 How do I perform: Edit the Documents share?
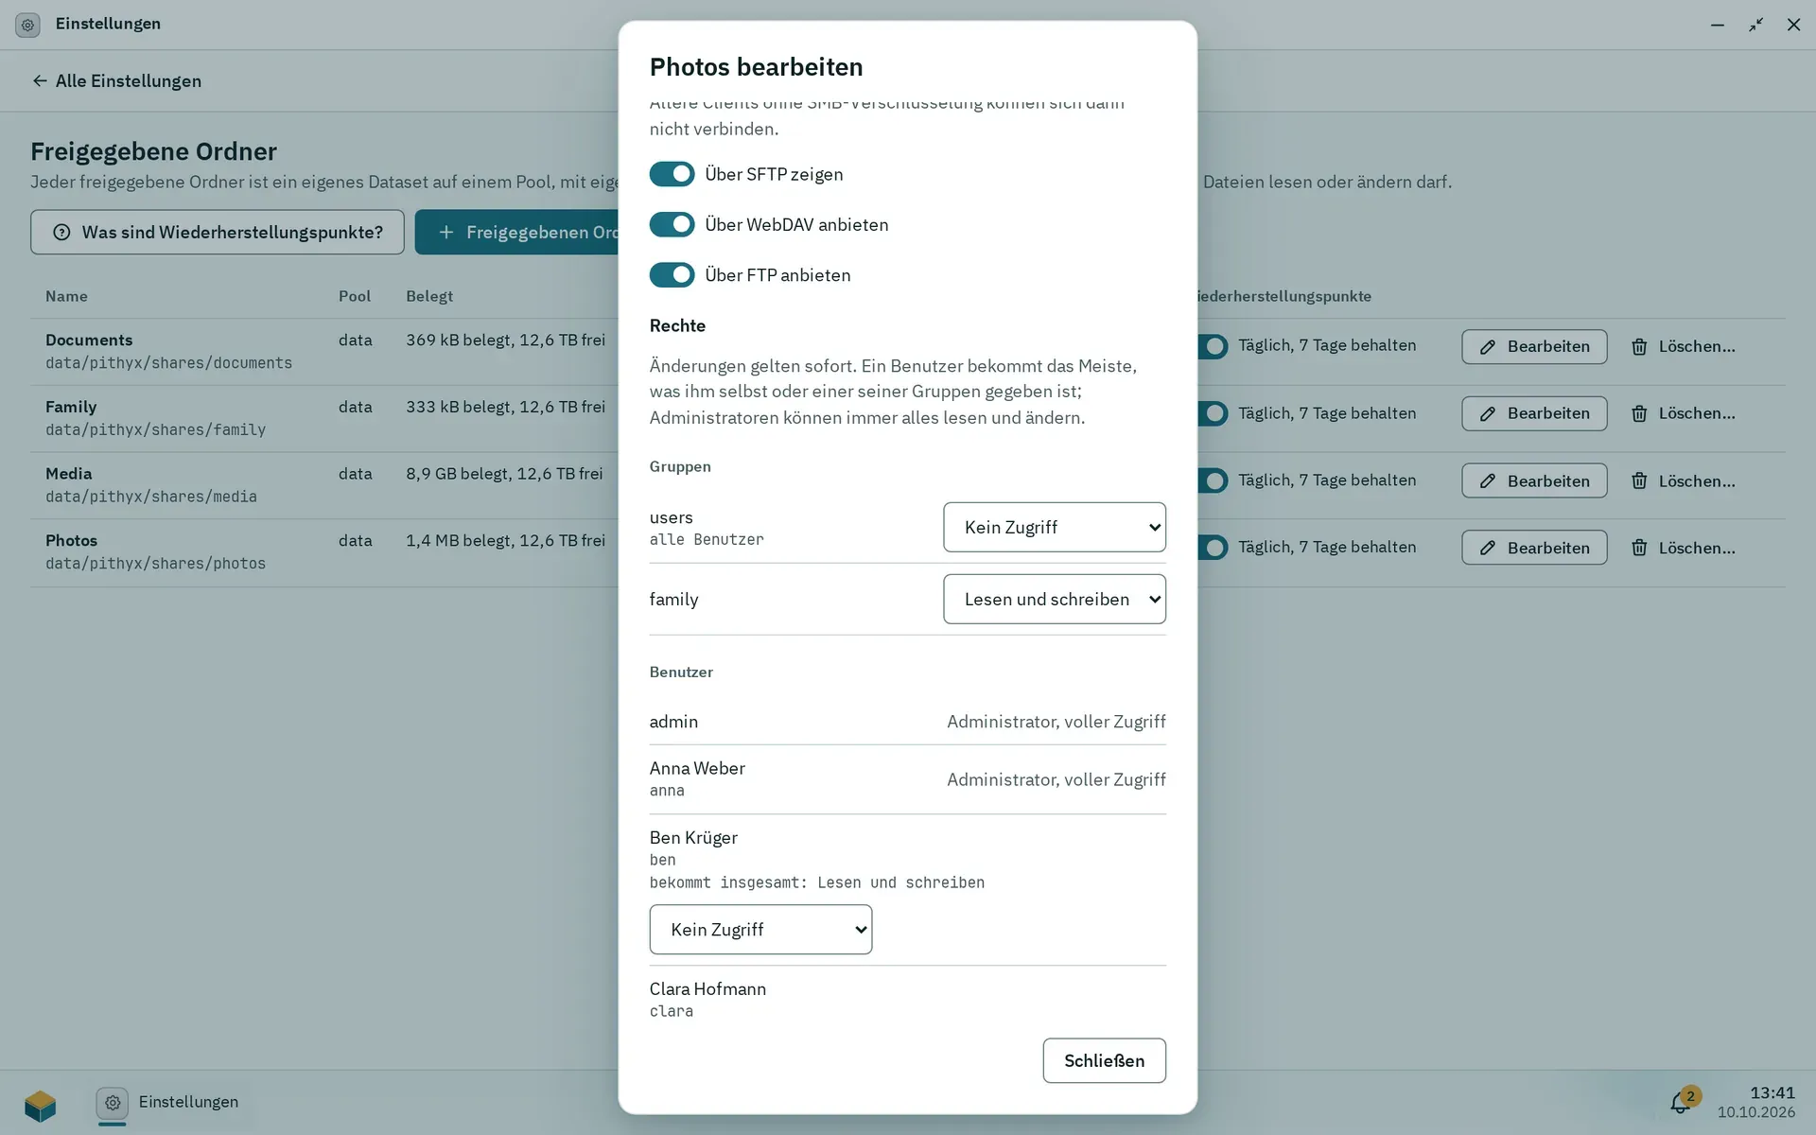point(1534,346)
